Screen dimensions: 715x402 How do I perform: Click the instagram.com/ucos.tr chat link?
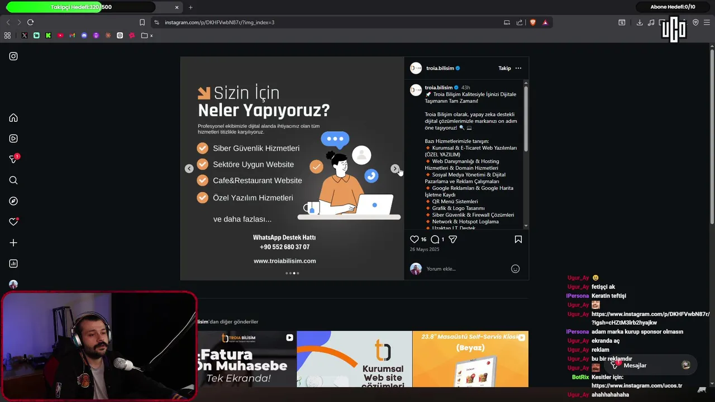(636, 386)
